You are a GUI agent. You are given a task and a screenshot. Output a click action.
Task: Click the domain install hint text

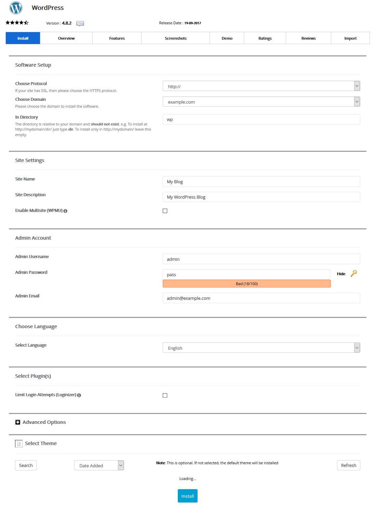pos(57,106)
